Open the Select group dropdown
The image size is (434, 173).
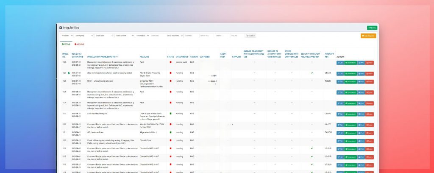coord(83,36)
